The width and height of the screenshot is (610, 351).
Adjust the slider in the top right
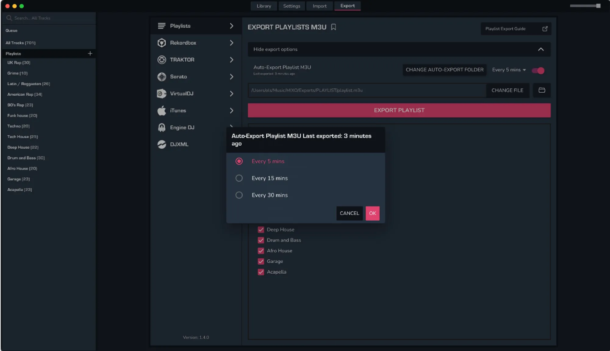[x=598, y=6]
